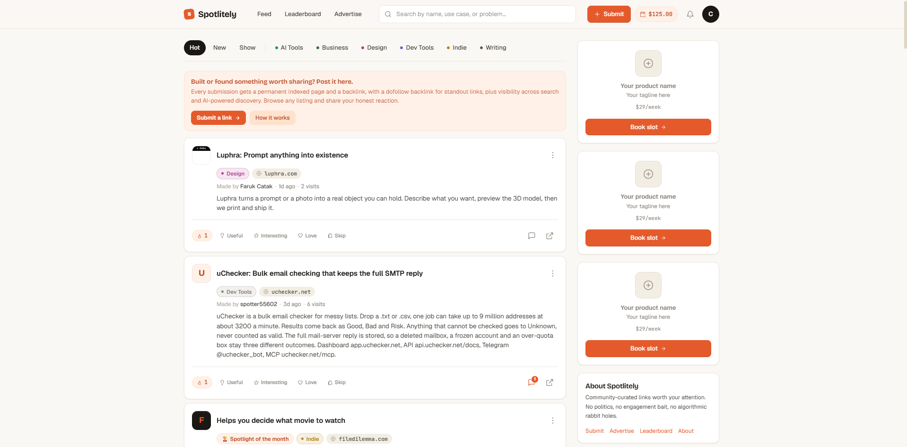Click About link in sidebar footer
Image resolution: width=907 pixels, height=447 pixels.
(686, 431)
